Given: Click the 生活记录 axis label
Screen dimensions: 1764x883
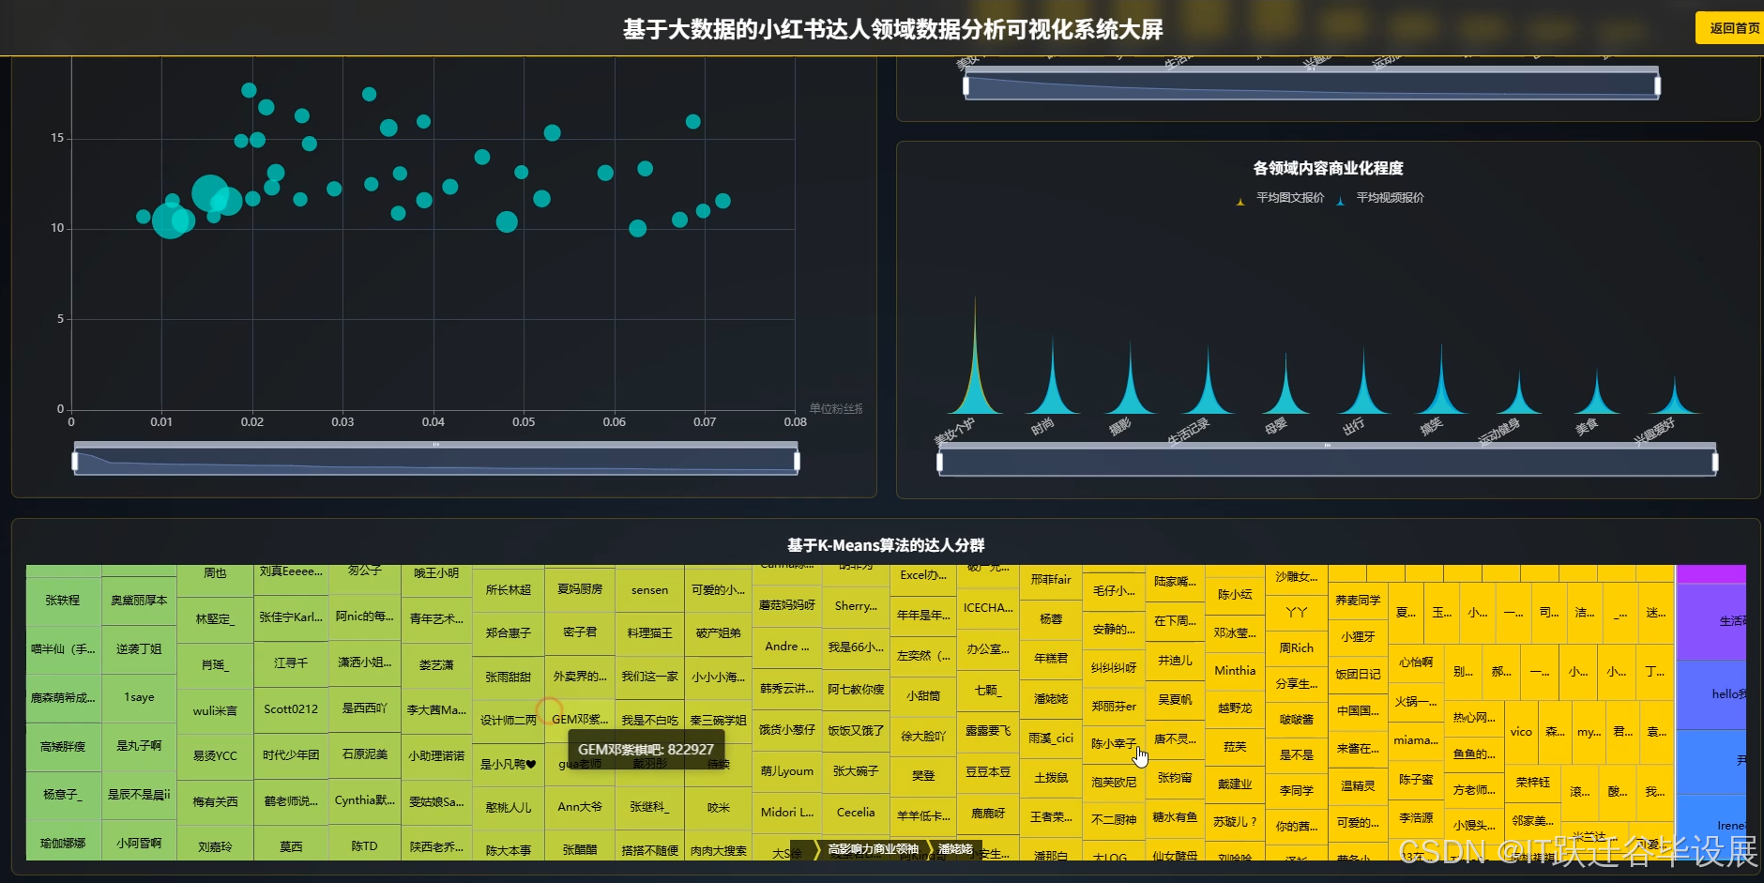Looking at the screenshot, I should [1188, 432].
